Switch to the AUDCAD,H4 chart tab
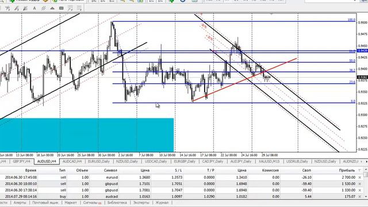The width and height of the screenshot is (368, 207). (72, 162)
